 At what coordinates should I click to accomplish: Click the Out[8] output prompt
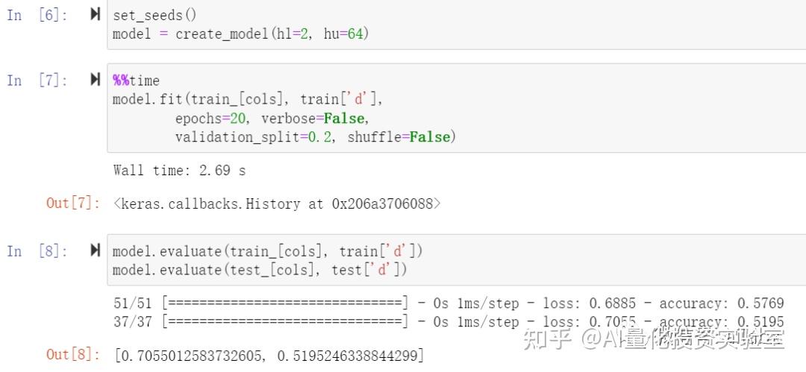[x=72, y=354]
